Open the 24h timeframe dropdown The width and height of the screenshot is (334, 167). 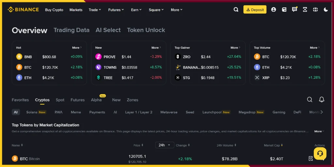tap(165, 145)
